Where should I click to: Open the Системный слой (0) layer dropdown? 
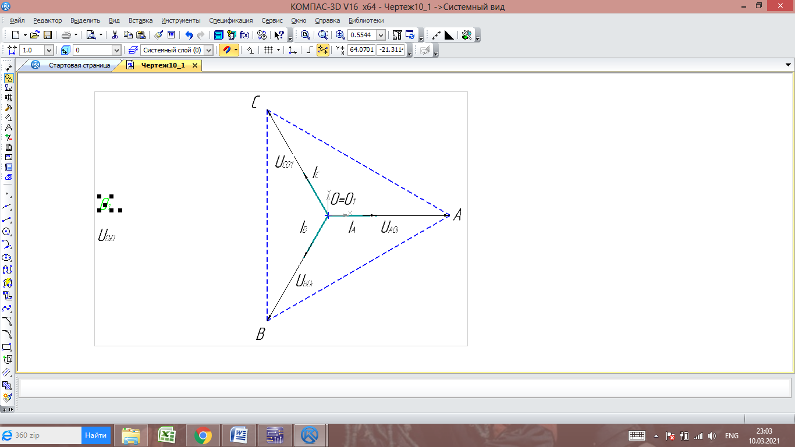pos(208,51)
